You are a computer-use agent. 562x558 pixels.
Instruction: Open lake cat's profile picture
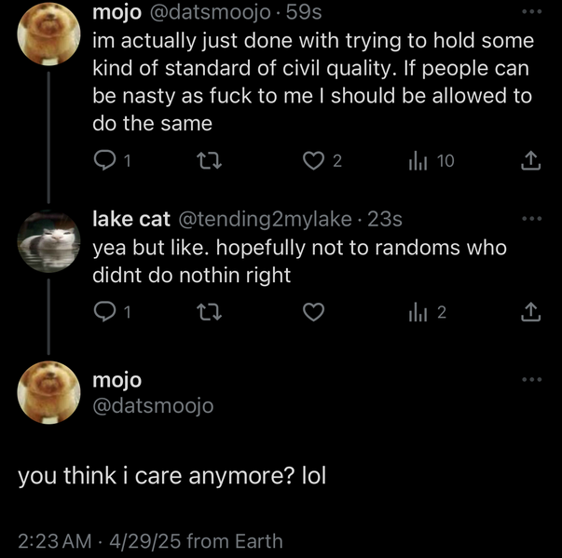[x=51, y=242]
